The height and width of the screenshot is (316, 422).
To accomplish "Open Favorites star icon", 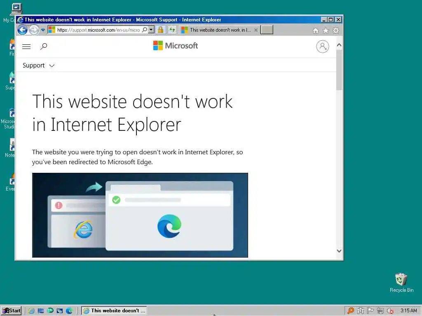I will [x=326, y=30].
